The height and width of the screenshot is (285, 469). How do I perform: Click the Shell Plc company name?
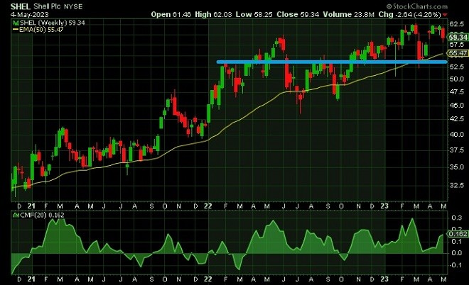tap(48, 6)
